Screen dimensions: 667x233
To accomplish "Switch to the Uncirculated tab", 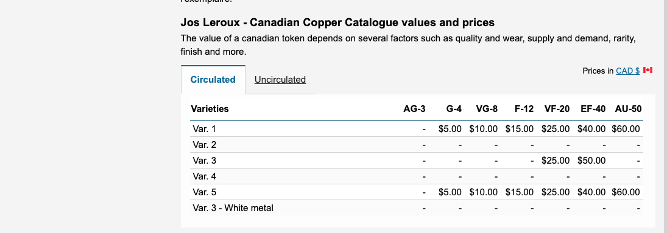I will pos(280,80).
